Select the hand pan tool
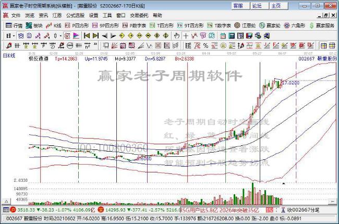The width and height of the screenshot is (339, 224). [177, 35]
